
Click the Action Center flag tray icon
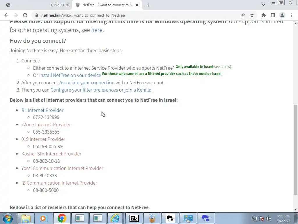tap(262, 218)
